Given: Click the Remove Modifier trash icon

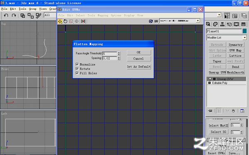Looking at the screenshot, I should click(233, 111).
